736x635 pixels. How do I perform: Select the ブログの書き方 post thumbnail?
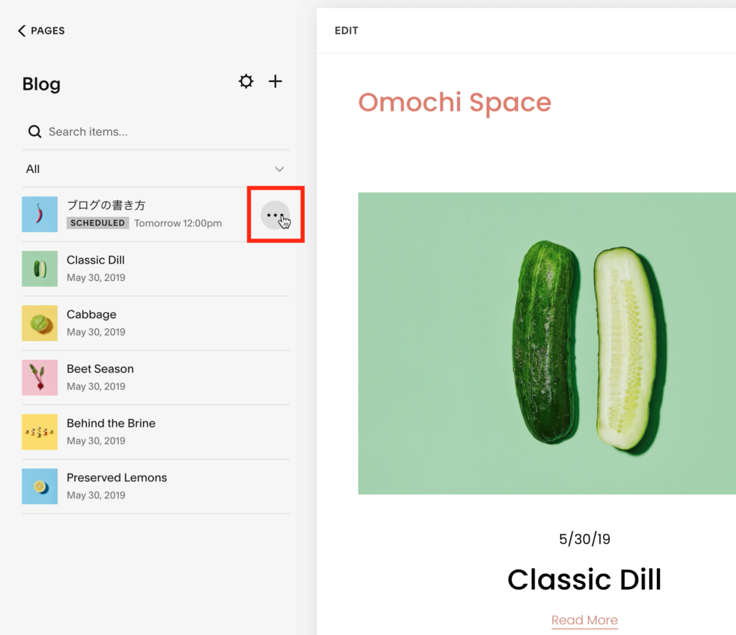40,214
